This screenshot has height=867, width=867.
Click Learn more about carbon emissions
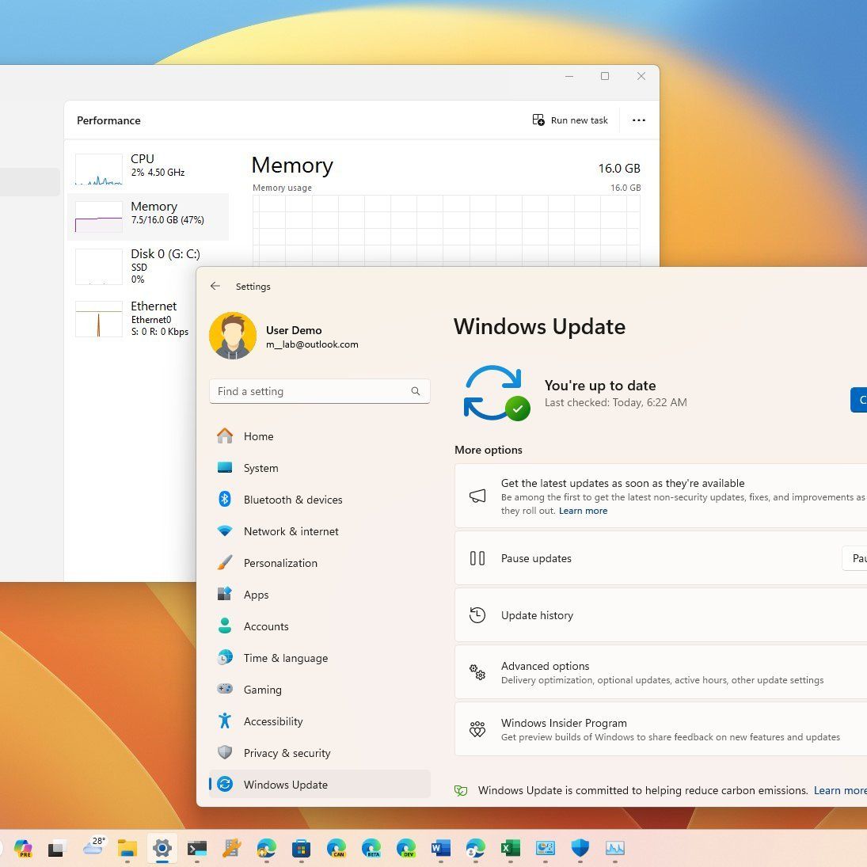click(840, 791)
